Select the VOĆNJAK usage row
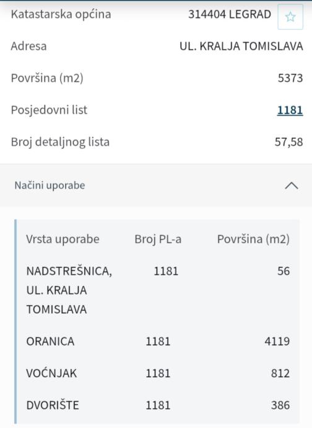 point(158,373)
